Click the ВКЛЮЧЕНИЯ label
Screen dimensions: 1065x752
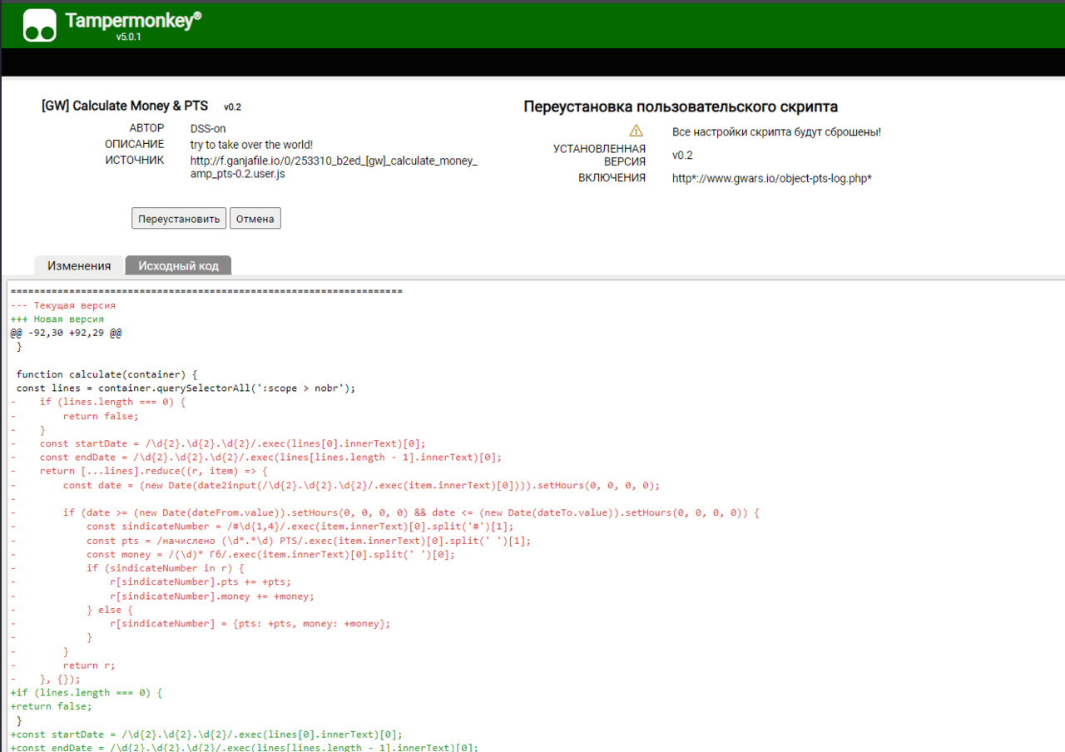[x=612, y=178]
